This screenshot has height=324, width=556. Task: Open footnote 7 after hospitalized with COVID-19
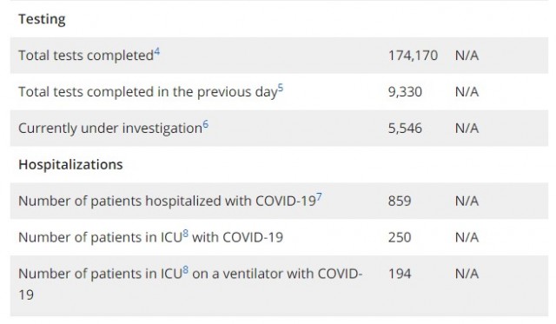[319, 197]
